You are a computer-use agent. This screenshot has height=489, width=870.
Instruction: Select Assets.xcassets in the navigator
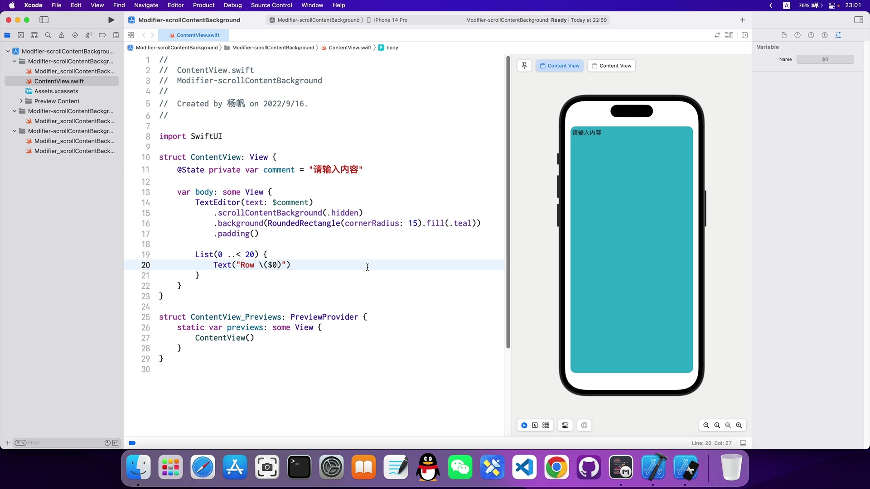click(x=56, y=91)
